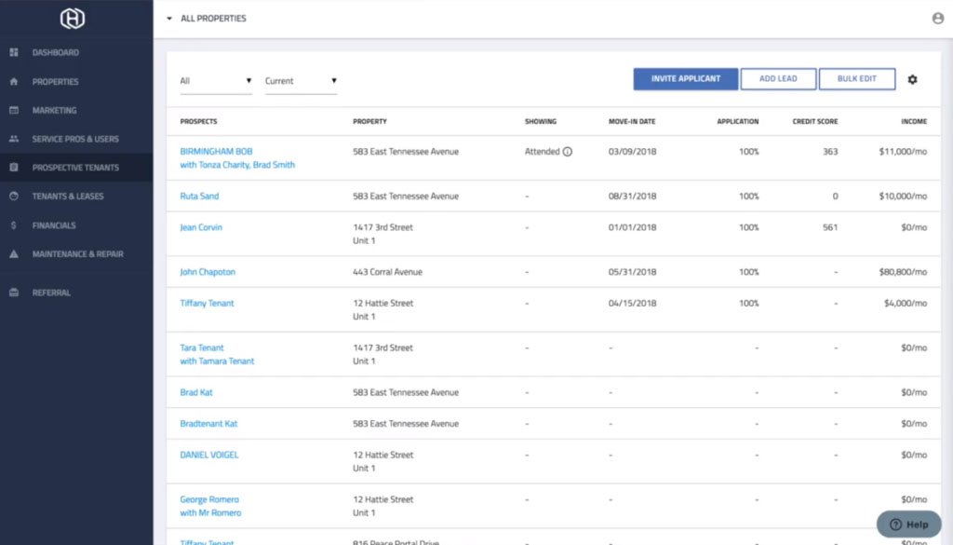The image size is (953, 545).
Task: Navigate to Service Pros & Users
Action: click(75, 140)
